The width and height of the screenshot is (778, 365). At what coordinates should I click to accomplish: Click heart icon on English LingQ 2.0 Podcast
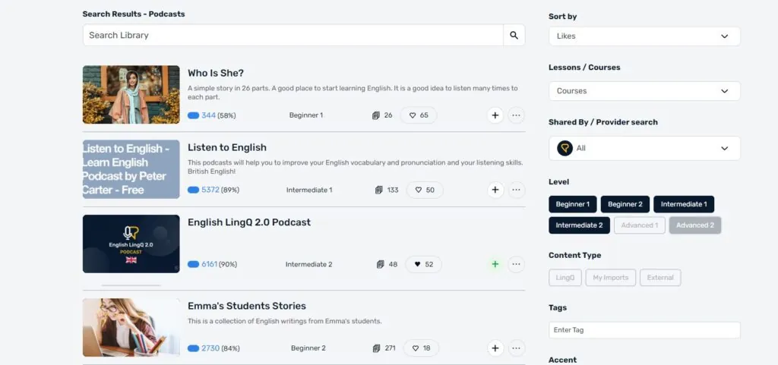tap(424, 264)
